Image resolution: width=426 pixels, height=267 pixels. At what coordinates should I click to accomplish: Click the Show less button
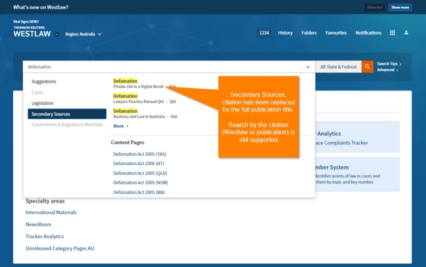[374, 7]
